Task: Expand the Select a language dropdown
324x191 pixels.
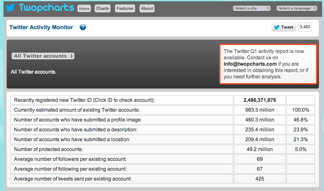Action: [297, 9]
